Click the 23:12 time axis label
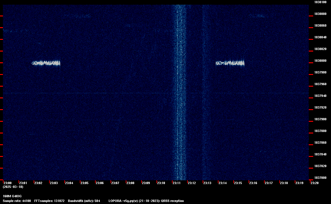 click(192, 183)
